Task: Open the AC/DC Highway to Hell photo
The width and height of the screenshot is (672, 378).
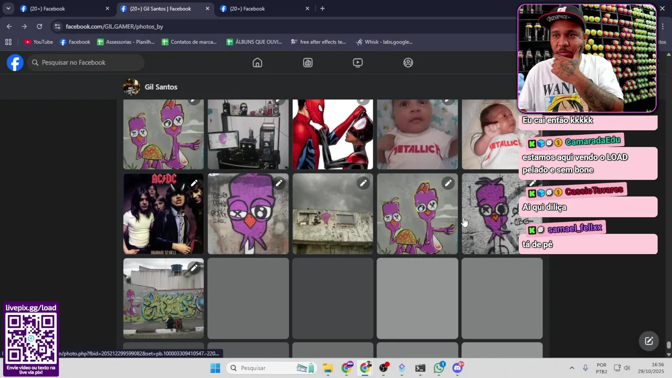Action: click(x=163, y=214)
